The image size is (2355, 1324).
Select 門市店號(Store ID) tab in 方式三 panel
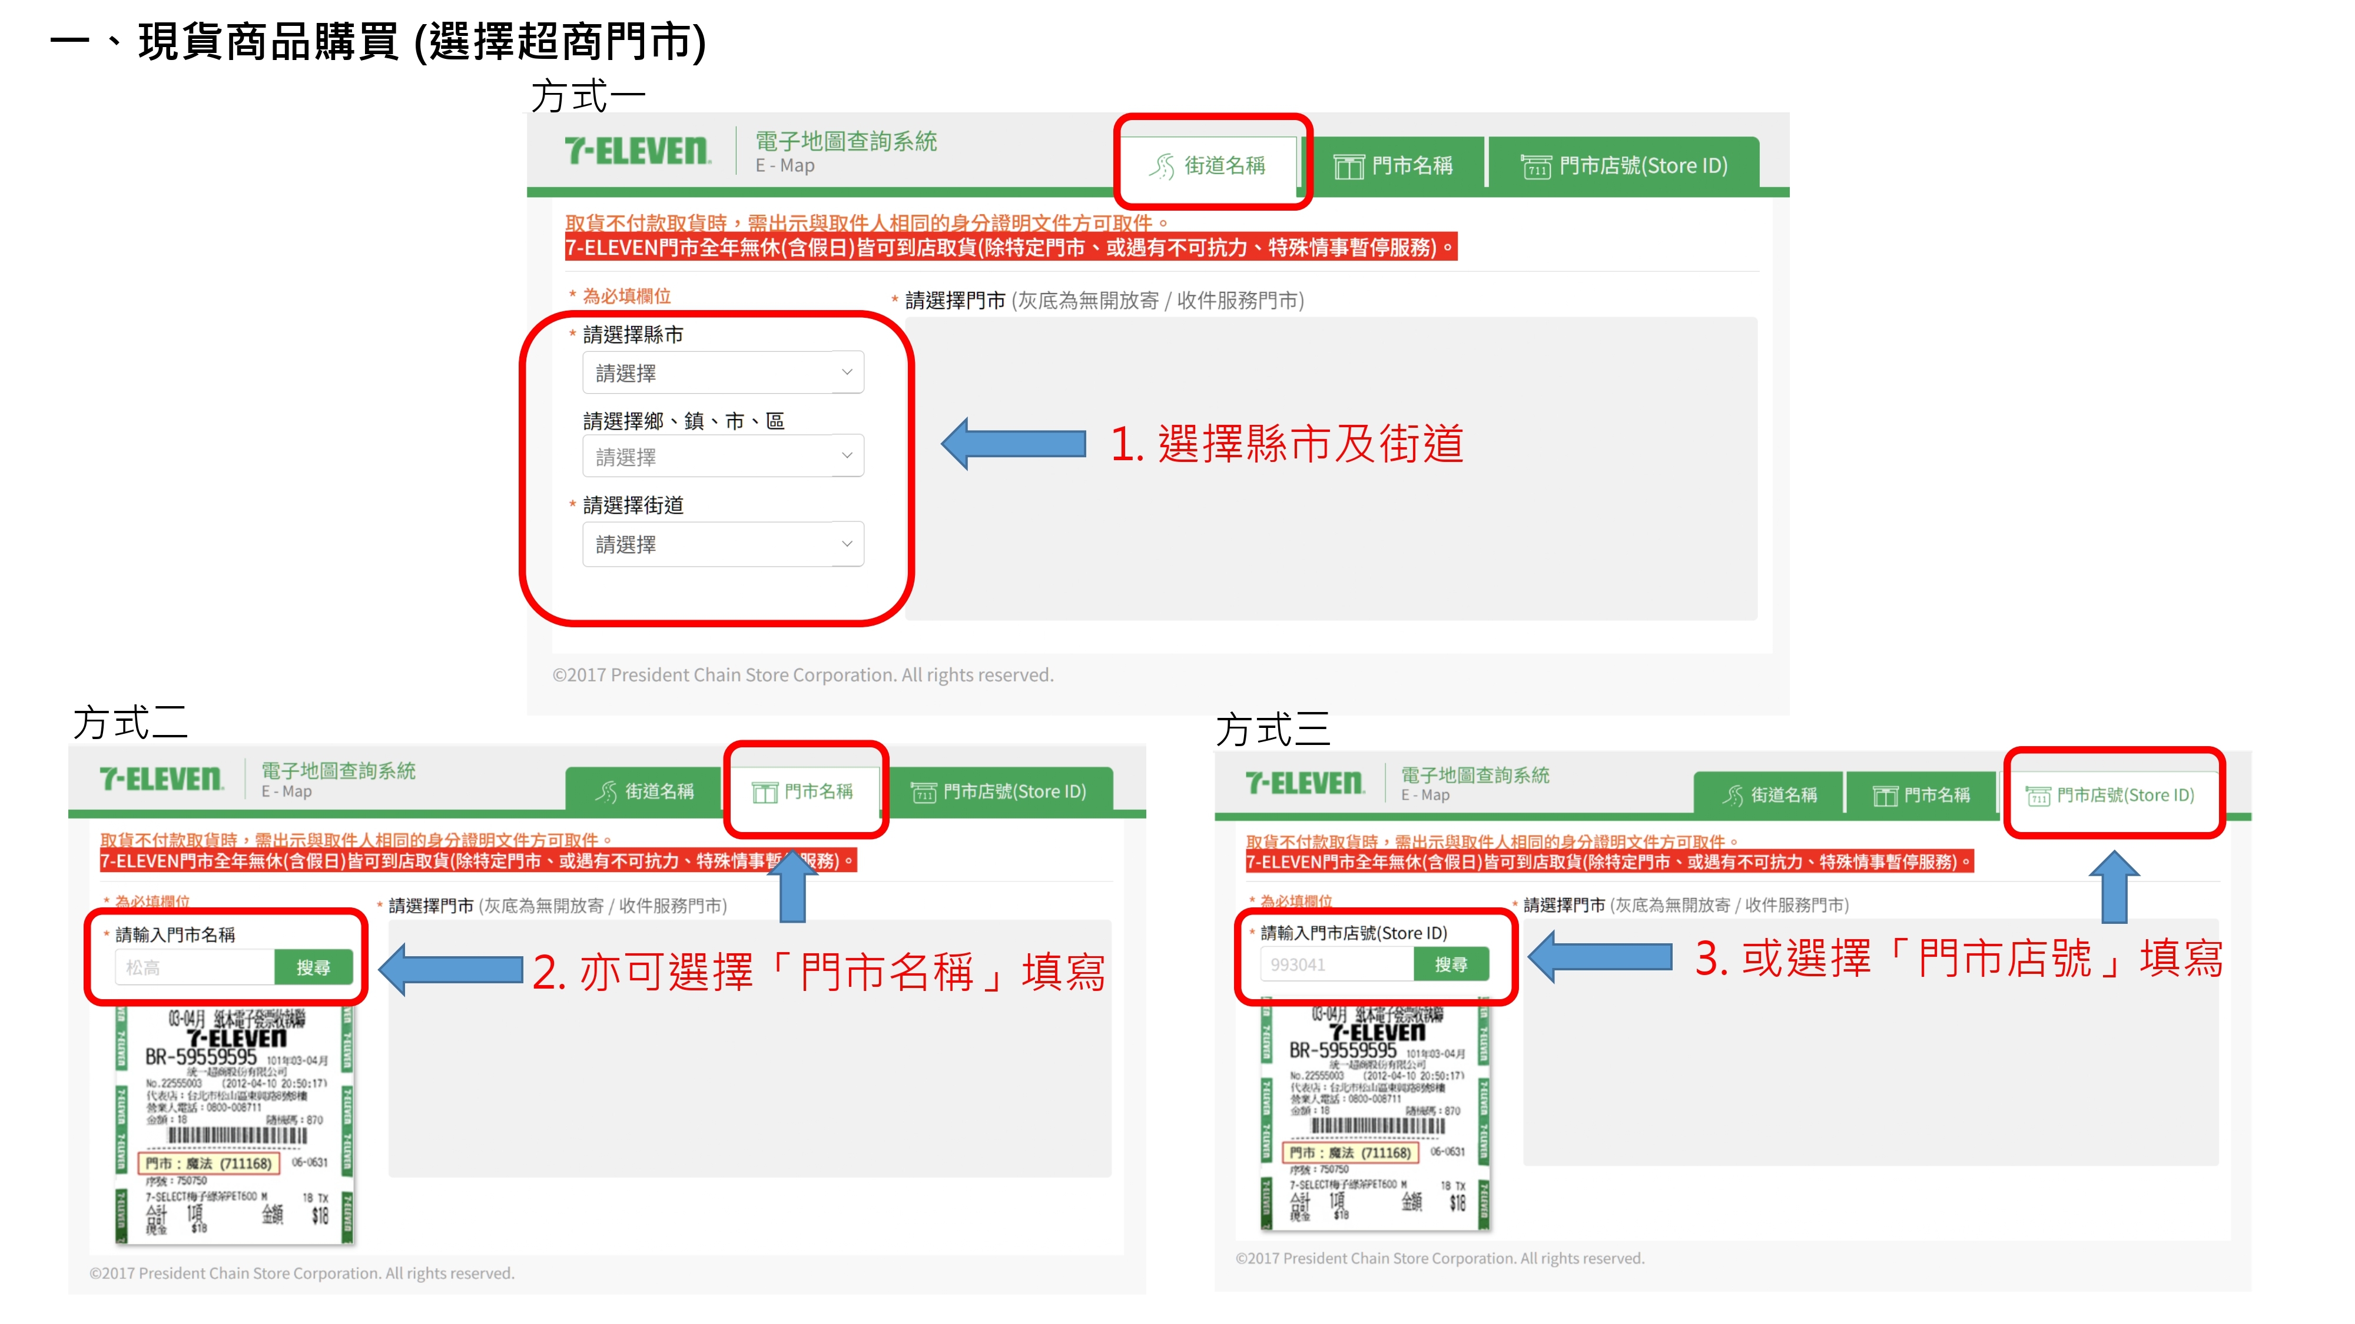point(2110,795)
